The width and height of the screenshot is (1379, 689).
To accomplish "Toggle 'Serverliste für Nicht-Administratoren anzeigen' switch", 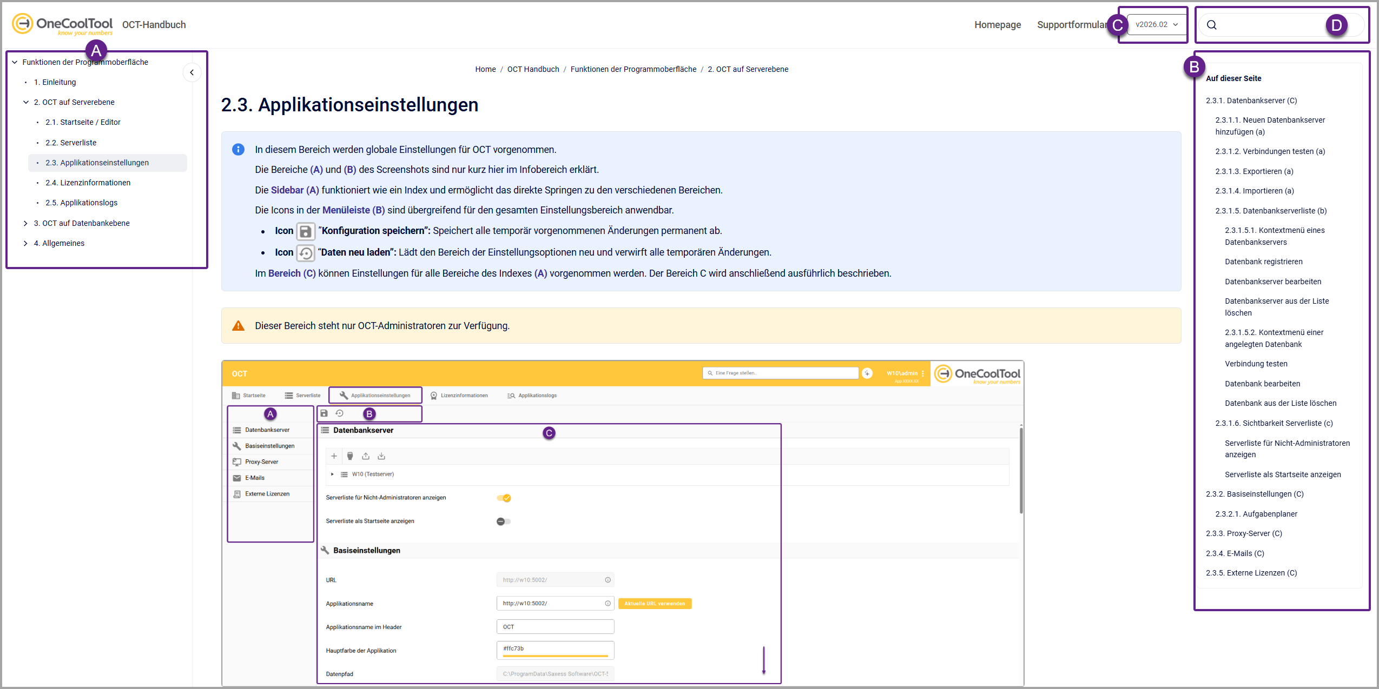I will [x=504, y=498].
